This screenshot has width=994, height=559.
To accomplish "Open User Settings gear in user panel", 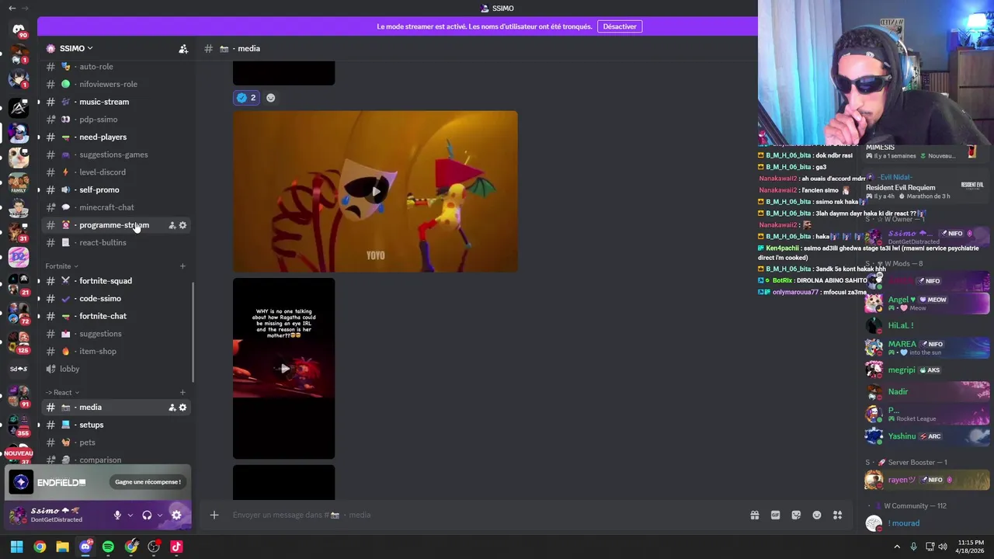I will [176, 515].
